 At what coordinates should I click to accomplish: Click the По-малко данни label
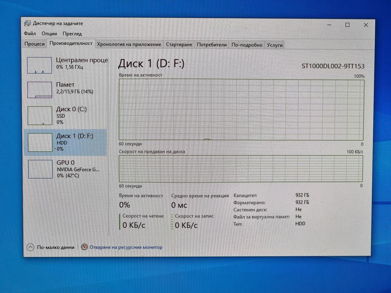(56, 247)
